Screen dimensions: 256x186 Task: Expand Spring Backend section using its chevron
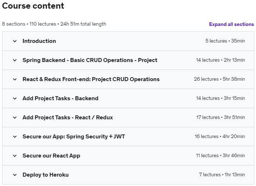coord(15,60)
